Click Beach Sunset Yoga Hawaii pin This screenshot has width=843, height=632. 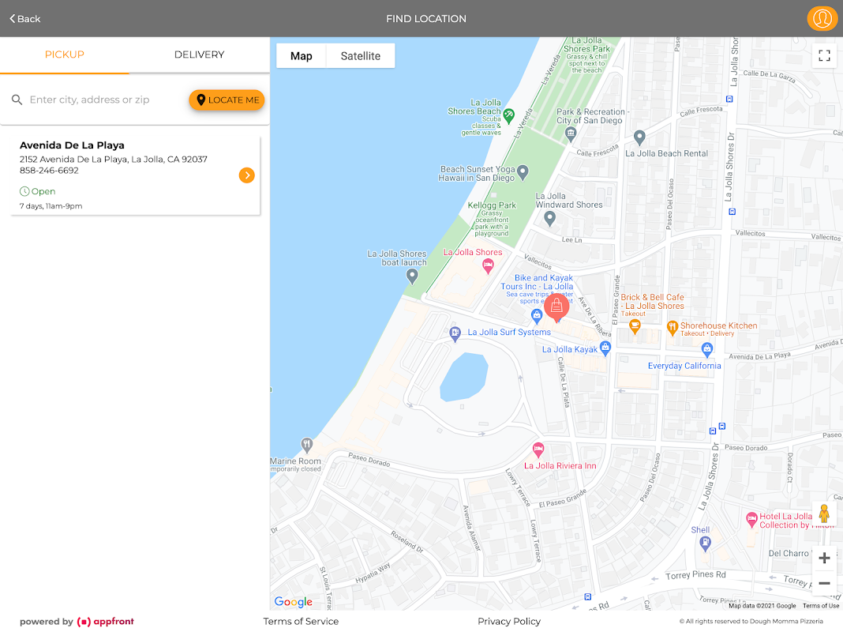pyautogui.click(x=523, y=172)
